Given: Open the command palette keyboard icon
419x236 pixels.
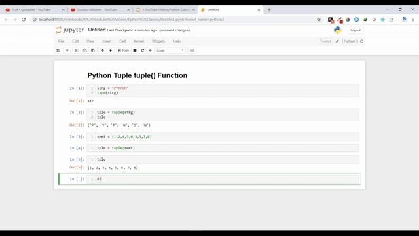Looking at the screenshot, I should 192,50.
